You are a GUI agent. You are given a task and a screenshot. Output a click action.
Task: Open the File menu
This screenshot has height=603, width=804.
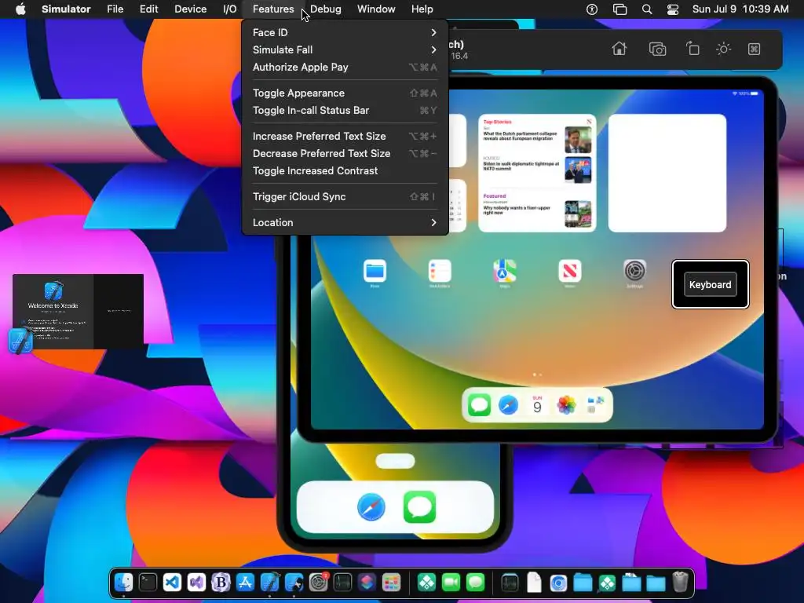point(115,9)
